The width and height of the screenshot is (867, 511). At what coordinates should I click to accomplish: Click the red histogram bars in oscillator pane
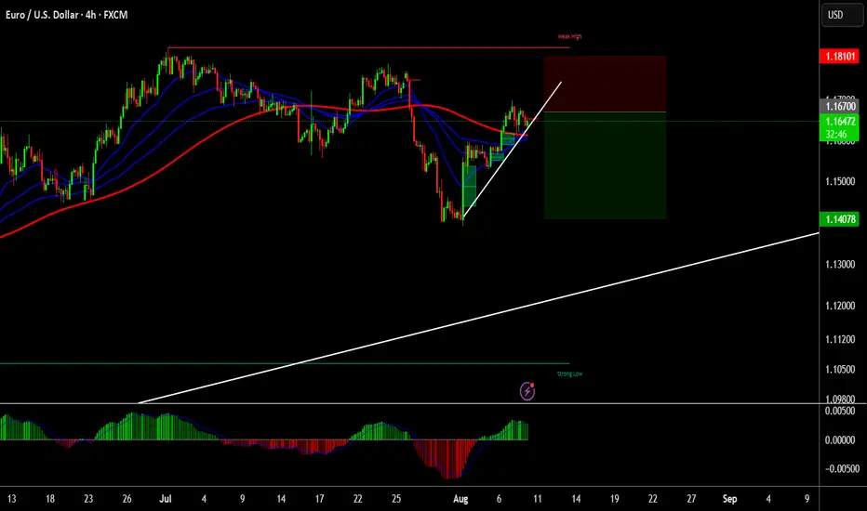click(447, 457)
